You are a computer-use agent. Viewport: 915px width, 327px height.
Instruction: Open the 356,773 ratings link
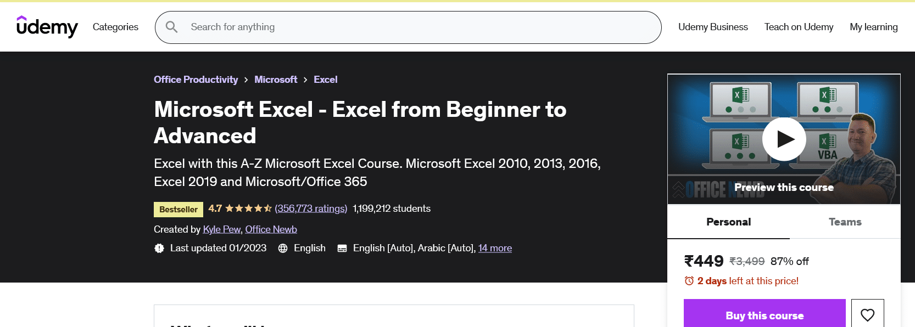point(310,209)
